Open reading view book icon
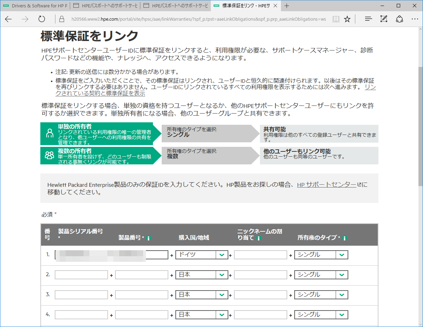This screenshot has height=327, width=423. click(x=336, y=19)
